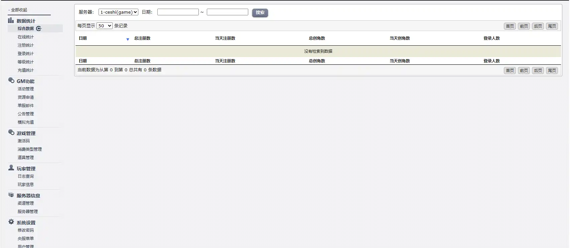Click the bar chart icon beside 数据统计
The width and height of the screenshot is (570, 248).
[x=11, y=20]
